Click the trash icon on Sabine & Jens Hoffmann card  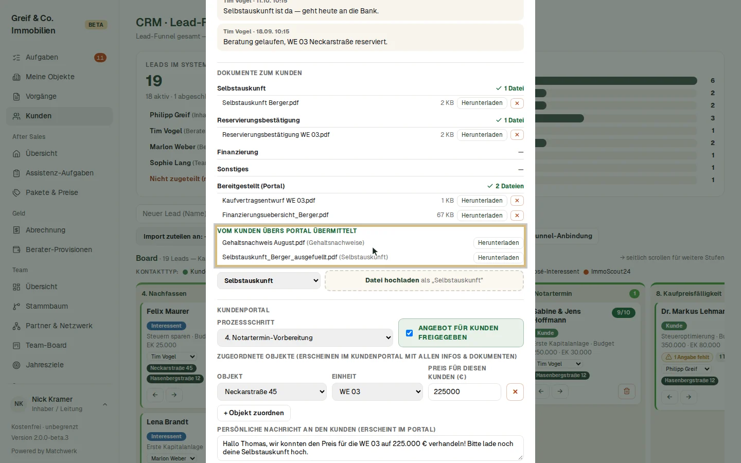[x=627, y=391]
